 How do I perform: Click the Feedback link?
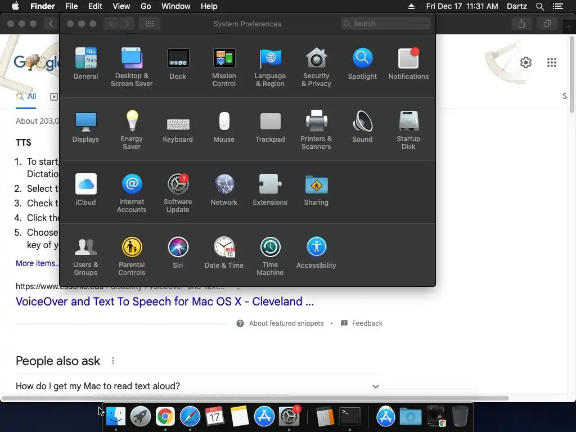[x=362, y=323]
